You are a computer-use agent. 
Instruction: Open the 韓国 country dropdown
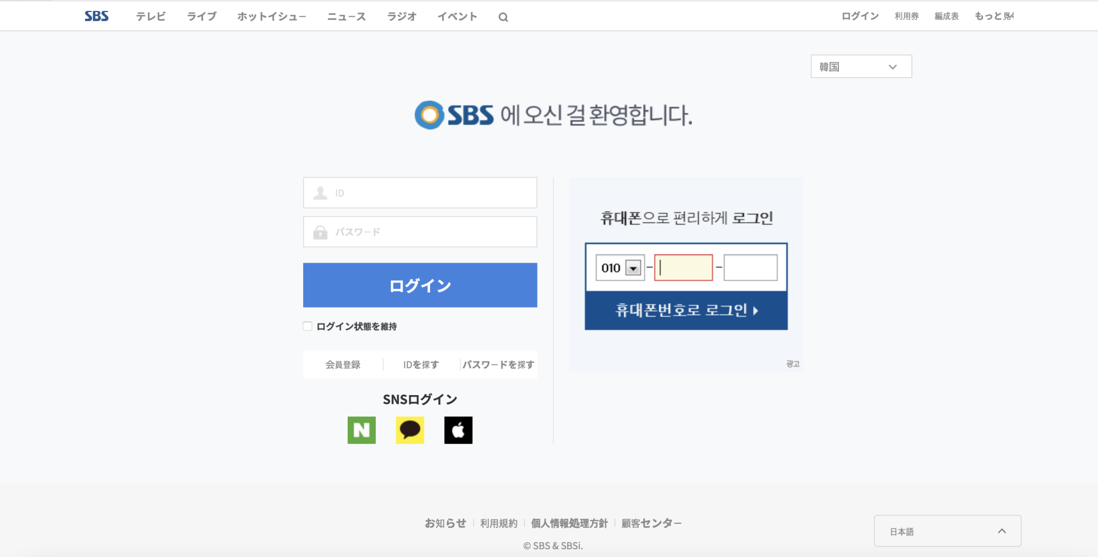tap(861, 66)
